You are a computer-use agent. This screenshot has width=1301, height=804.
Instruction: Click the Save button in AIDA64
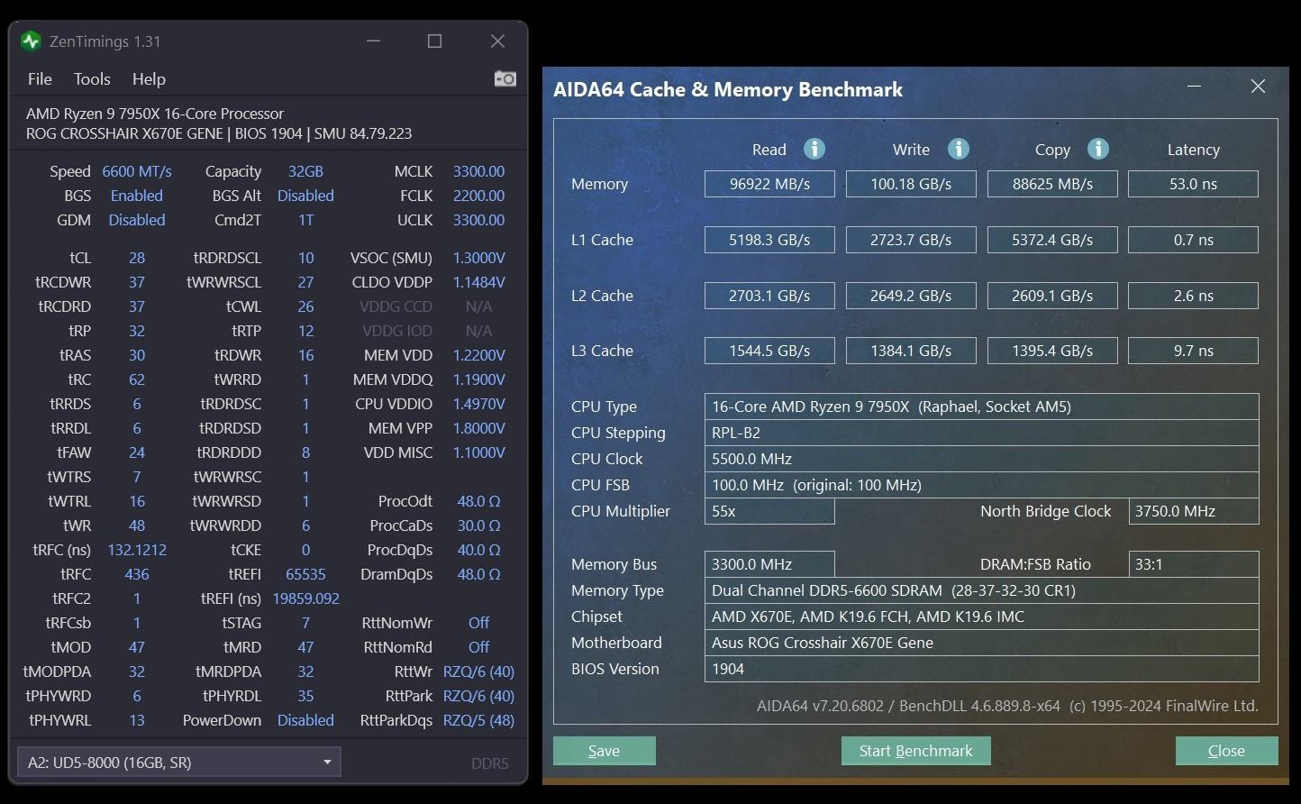(604, 751)
